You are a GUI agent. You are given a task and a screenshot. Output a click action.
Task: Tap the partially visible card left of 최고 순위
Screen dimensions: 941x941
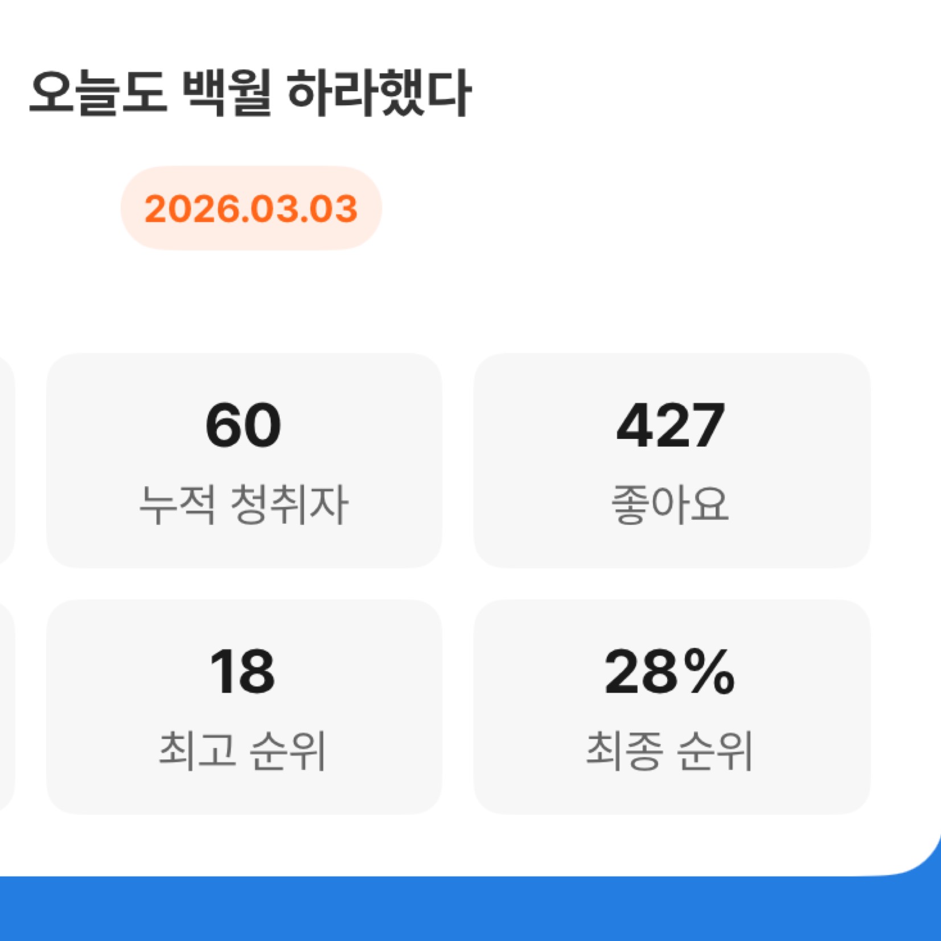coord(6,706)
